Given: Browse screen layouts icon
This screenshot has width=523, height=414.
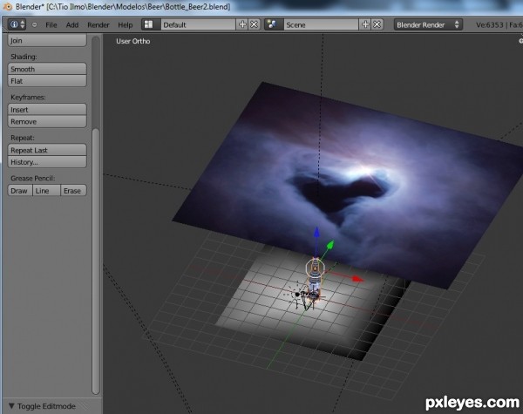Looking at the screenshot, I should (x=151, y=24).
